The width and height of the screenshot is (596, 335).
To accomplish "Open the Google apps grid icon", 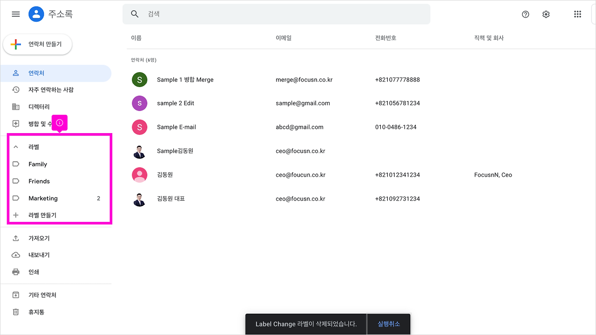I will 577,14.
